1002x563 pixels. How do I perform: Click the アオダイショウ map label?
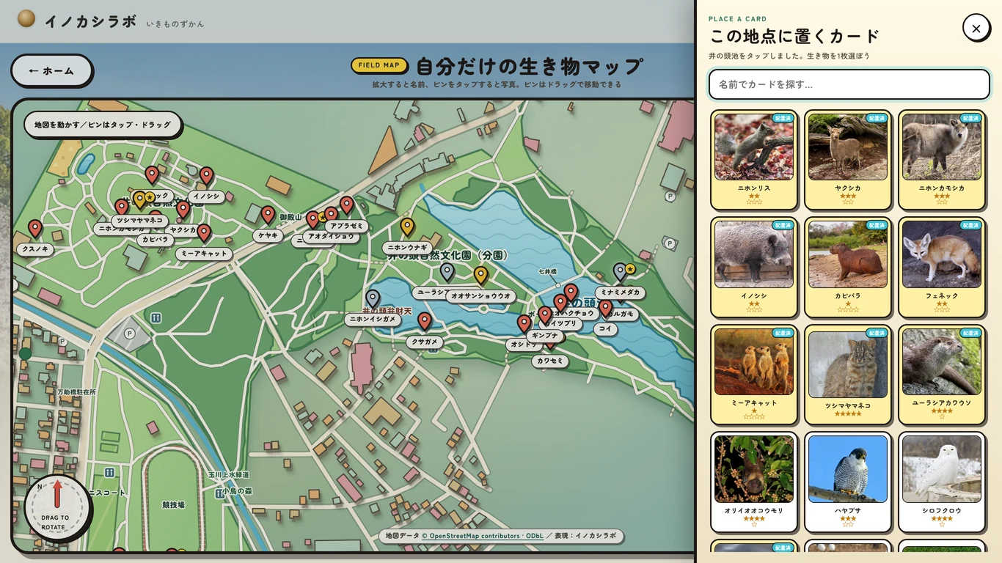[x=331, y=236]
